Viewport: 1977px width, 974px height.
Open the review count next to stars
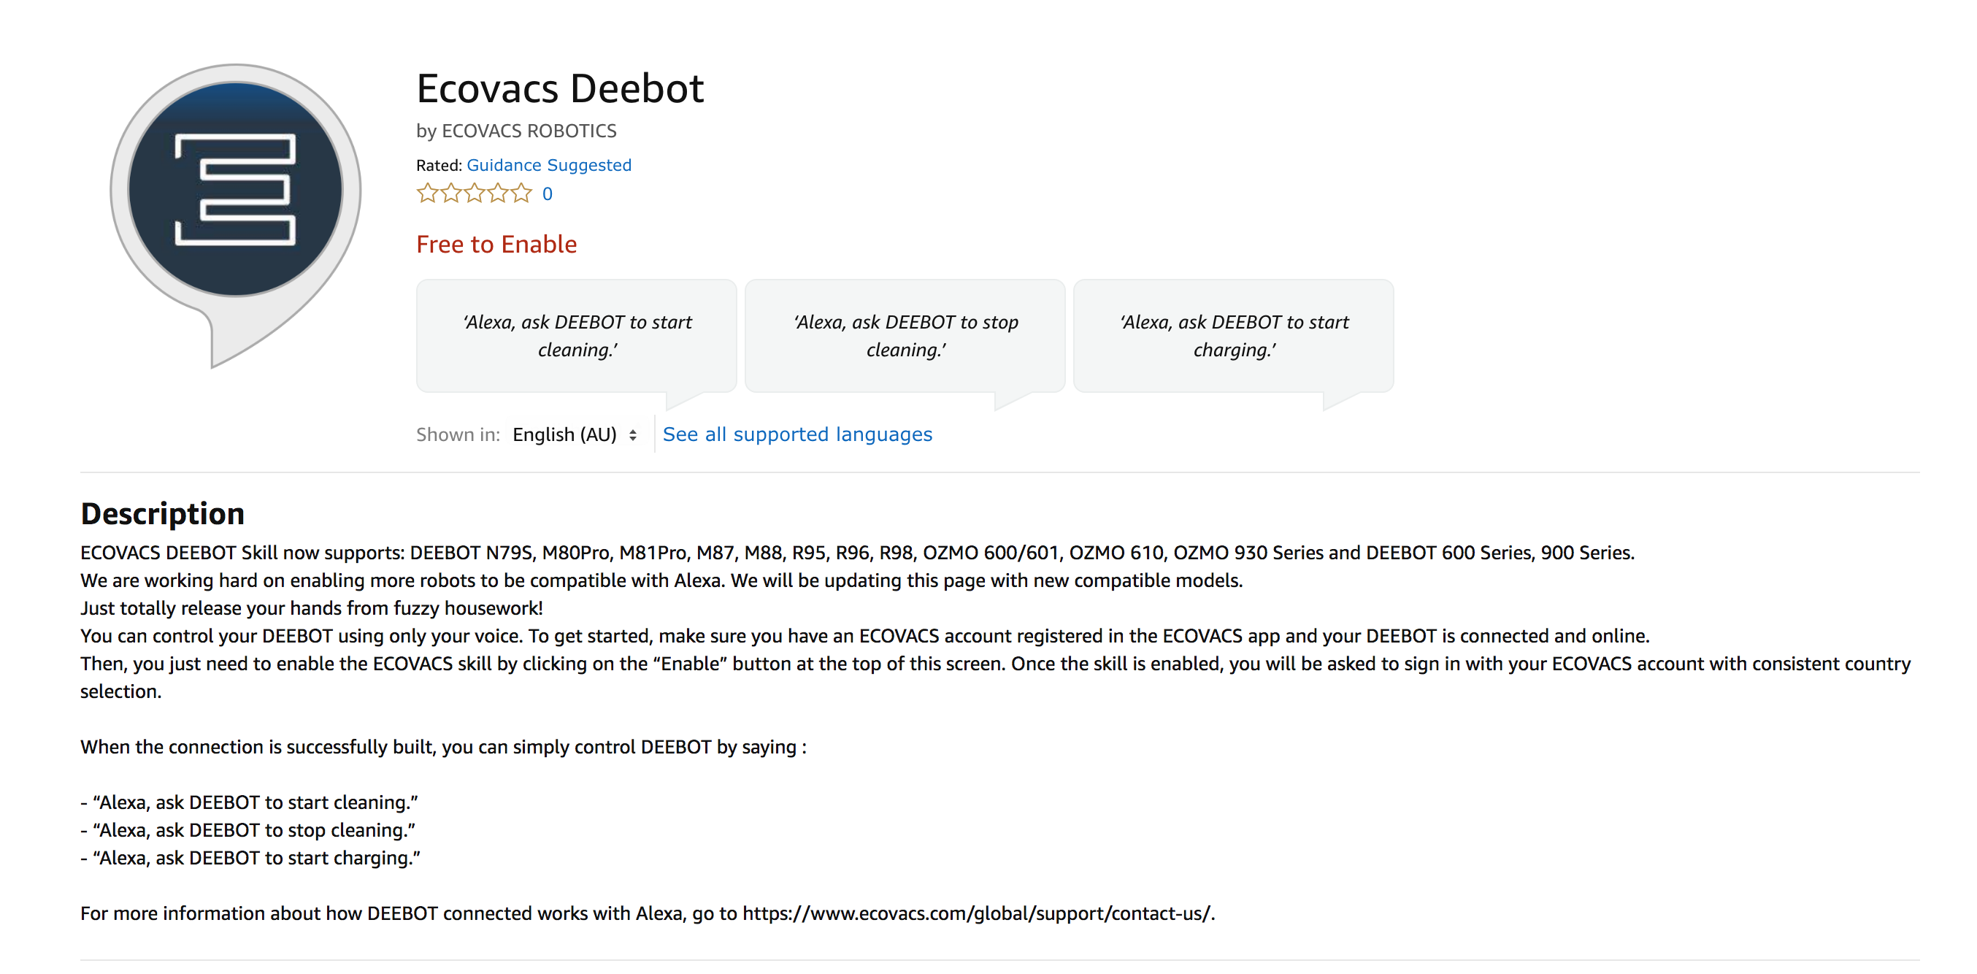pyautogui.click(x=548, y=194)
